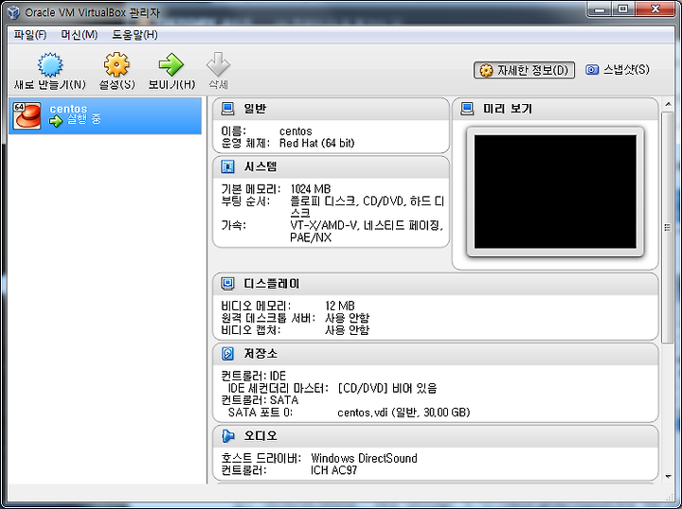Click the 미리 보기 header title
Screen dimensions: 682x509
tap(508, 109)
